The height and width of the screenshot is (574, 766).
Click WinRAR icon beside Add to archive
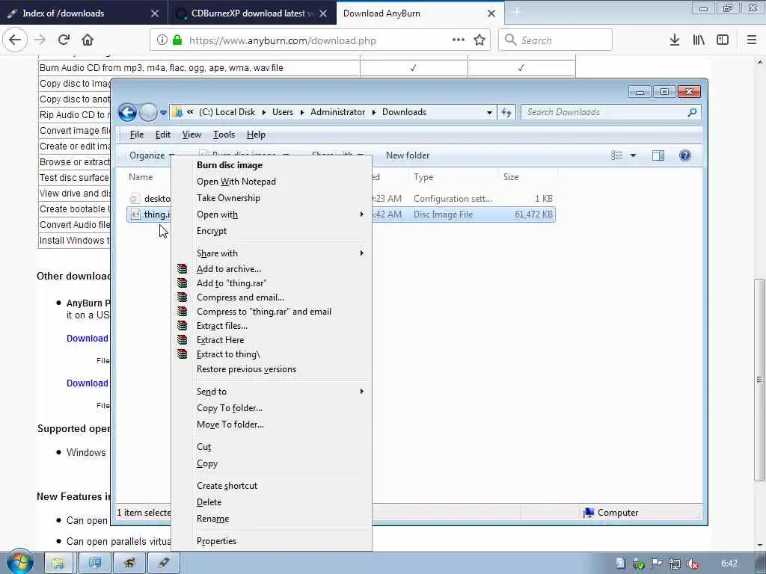183,269
